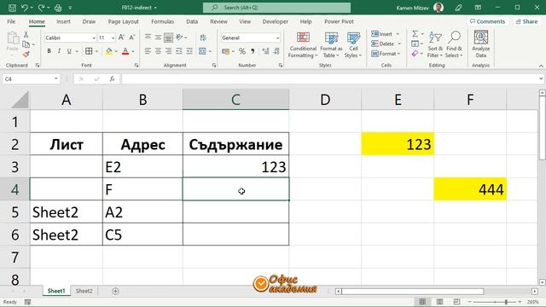This screenshot has height=307, width=546.
Task: Apply red font color A
Action: coord(125,51)
